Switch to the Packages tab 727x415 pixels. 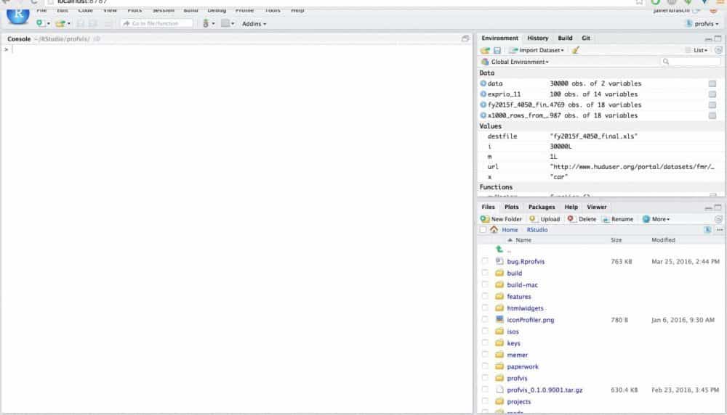point(542,207)
